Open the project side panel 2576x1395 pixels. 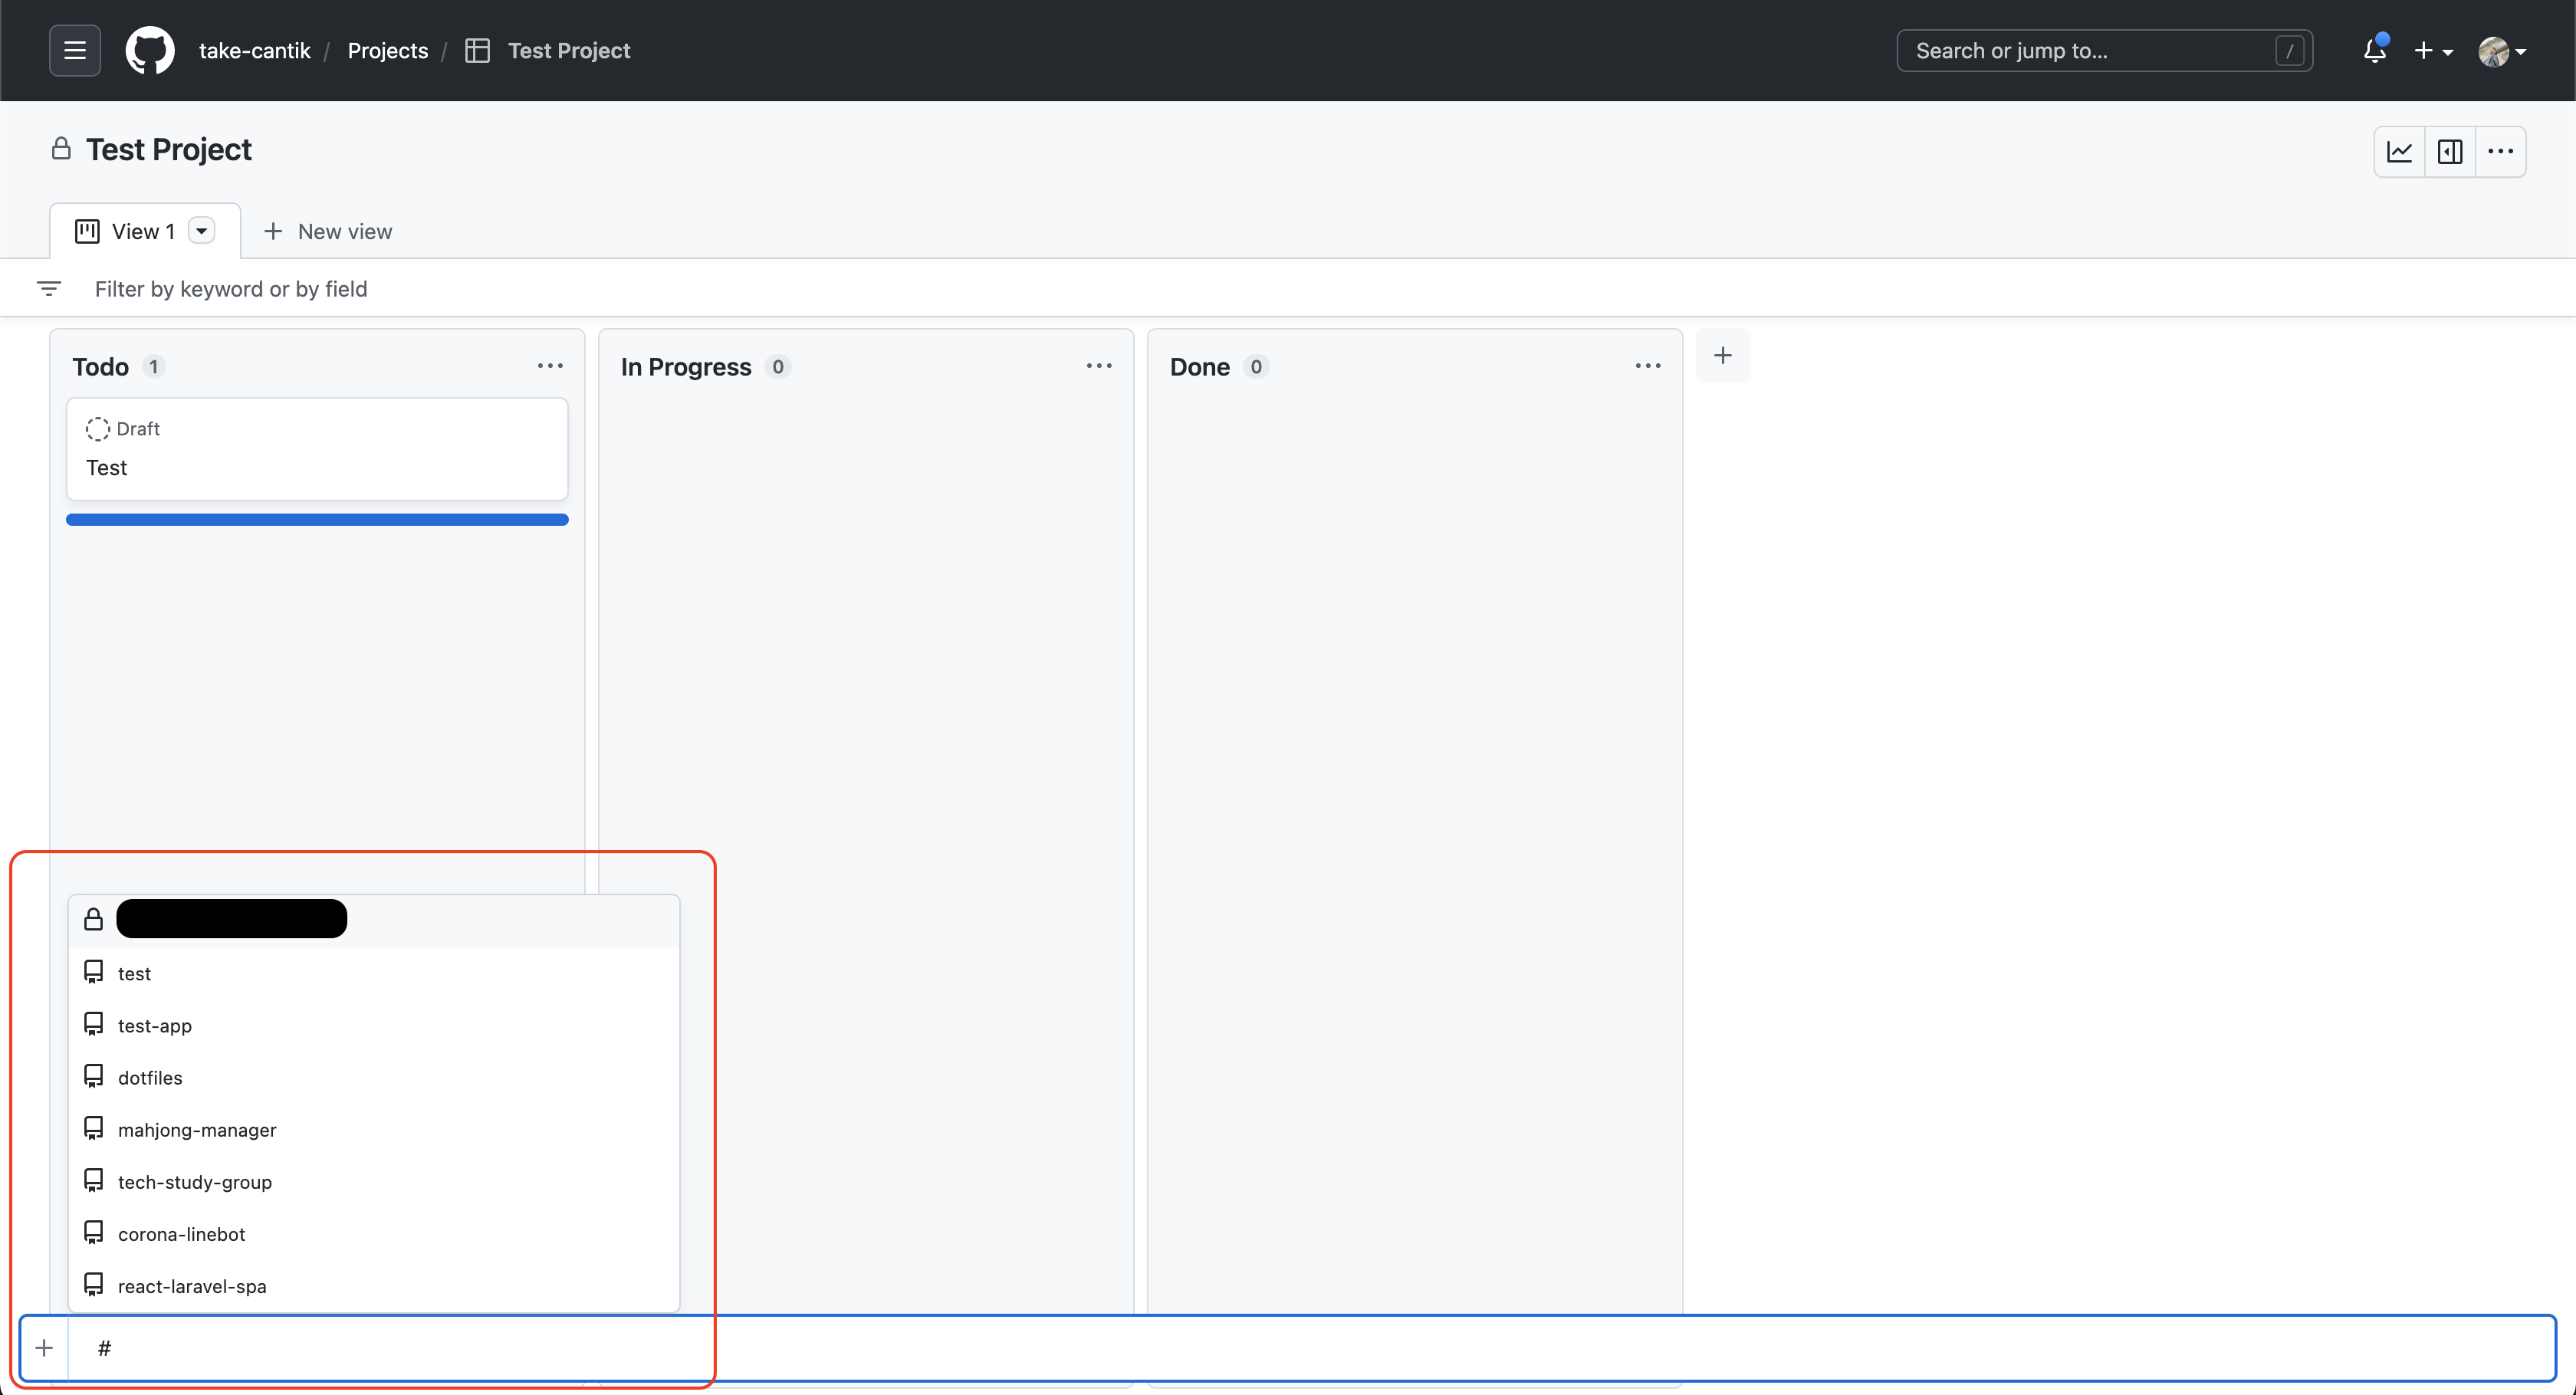pyautogui.click(x=2450, y=151)
